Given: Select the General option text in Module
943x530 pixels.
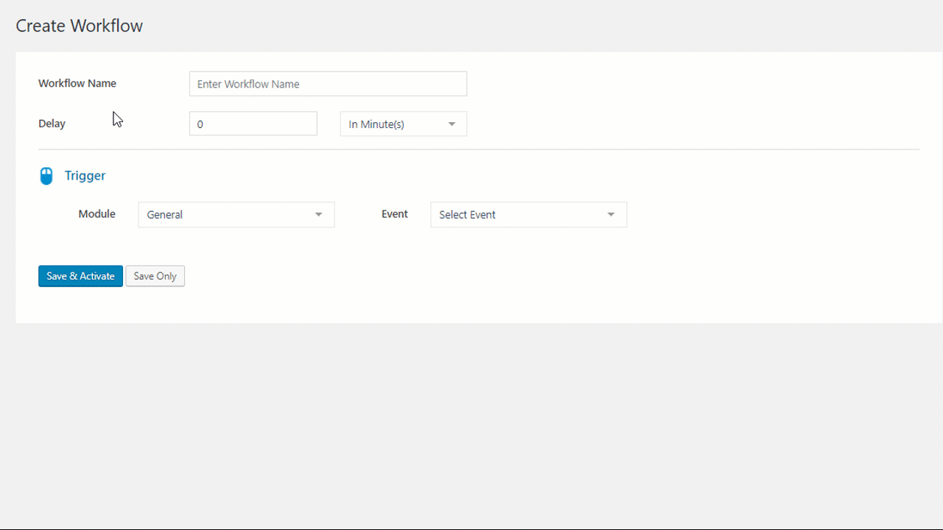Looking at the screenshot, I should click(165, 214).
